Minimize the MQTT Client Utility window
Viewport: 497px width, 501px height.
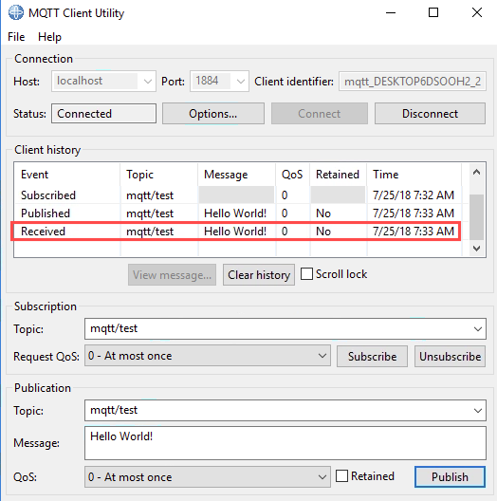coord(391,12)
